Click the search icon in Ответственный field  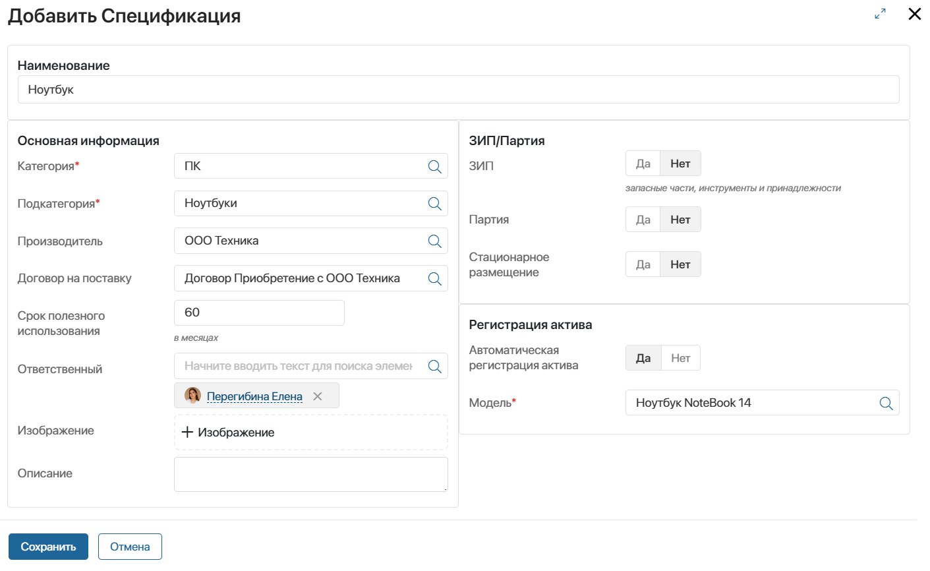(434, 366)
